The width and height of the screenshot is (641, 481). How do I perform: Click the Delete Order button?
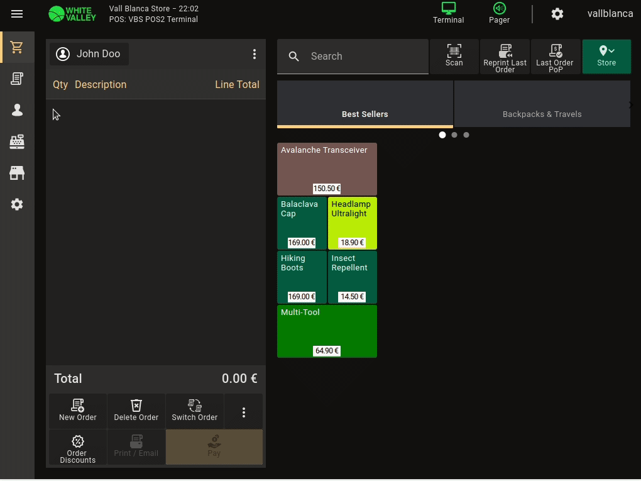[136, 411]
